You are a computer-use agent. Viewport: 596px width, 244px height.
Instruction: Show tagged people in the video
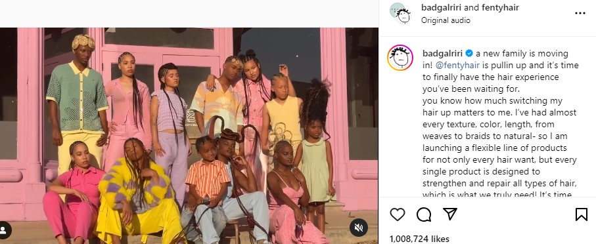(4, 230)
